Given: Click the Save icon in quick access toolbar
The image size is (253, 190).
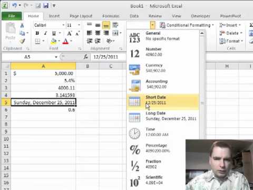Looking at the screenshot, I should pyautogui.click(x=46, y=6).
